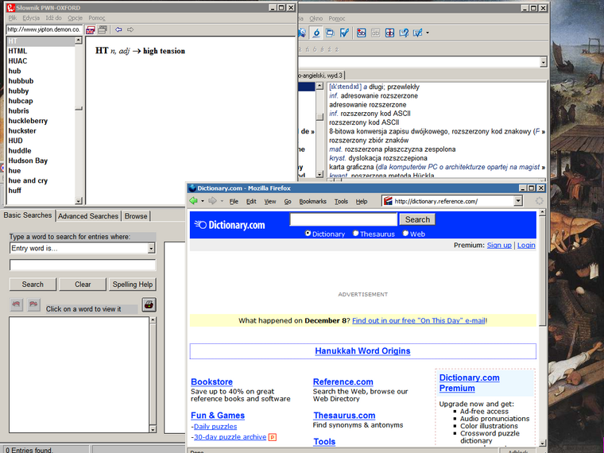
Task: Click the print icon above the results list
Action: [149, 304]
